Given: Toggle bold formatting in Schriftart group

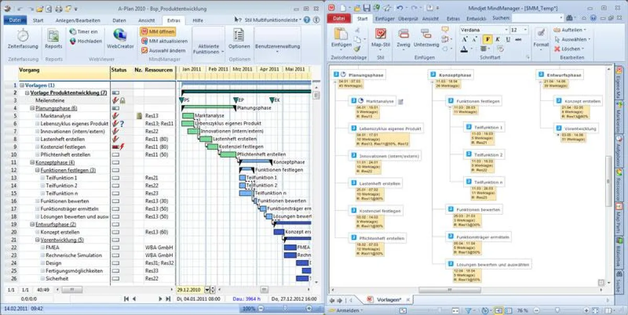Looking at the screenshot, I should tap(487, 39).
